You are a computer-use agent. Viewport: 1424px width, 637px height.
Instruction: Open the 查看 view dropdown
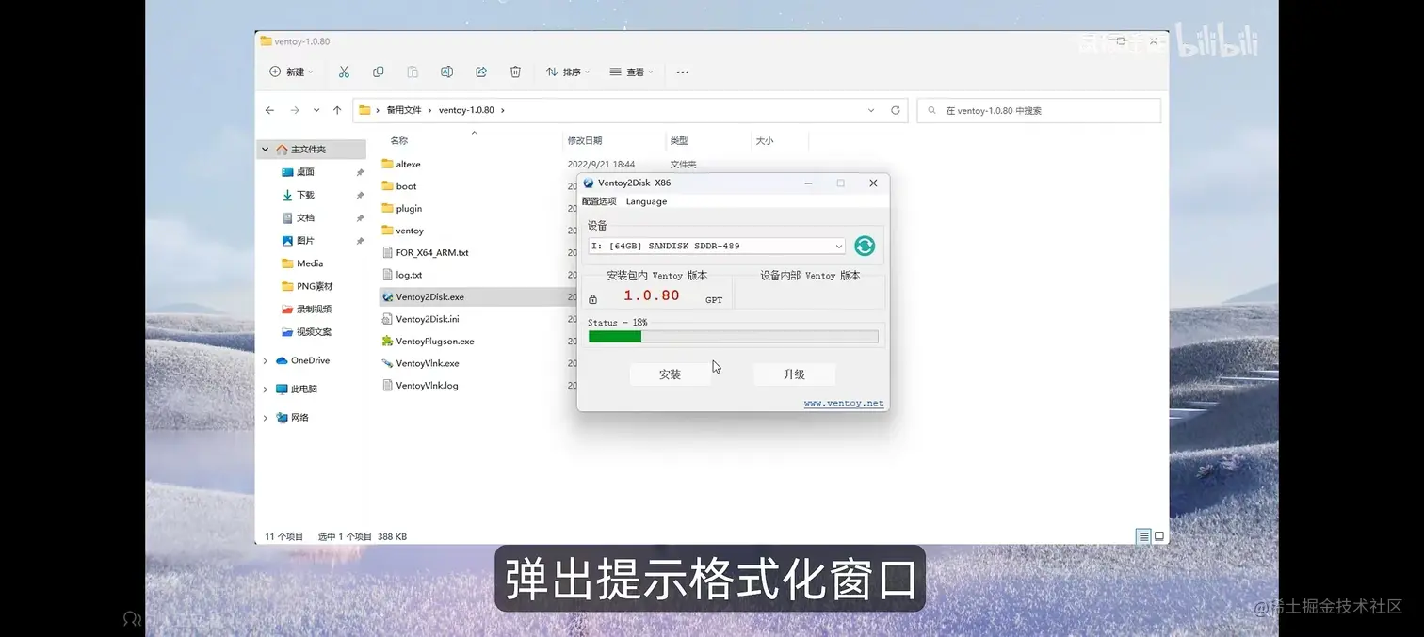[x=631, y=72]
